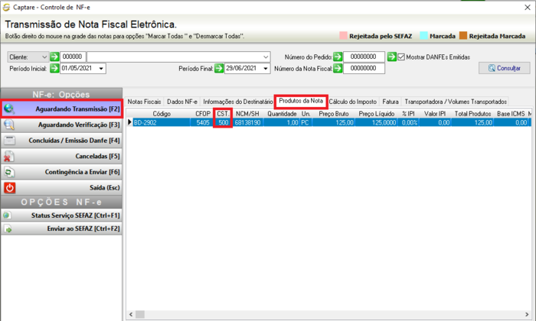The image size is (536, 321).
Task: Click the right arrow of horizontal scrollbar
Action: (x=527, y=314)
